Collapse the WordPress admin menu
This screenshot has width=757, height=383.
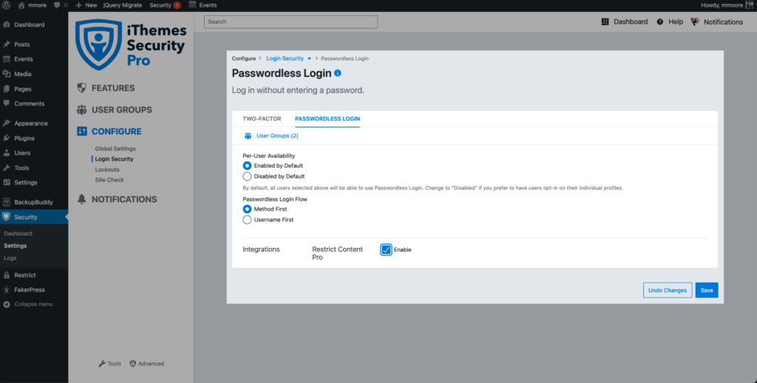click(28, 305)
